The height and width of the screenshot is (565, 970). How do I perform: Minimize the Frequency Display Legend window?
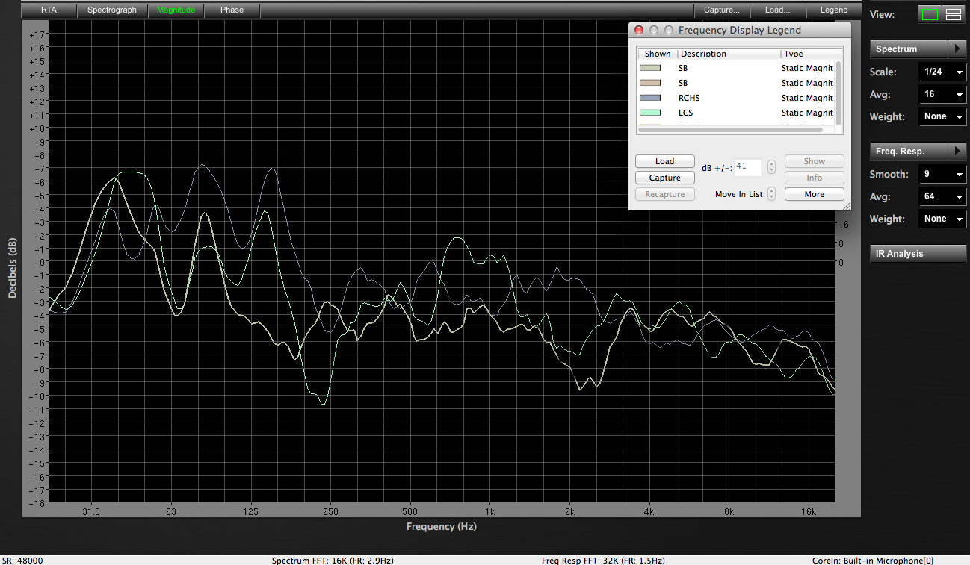(654, 30)
